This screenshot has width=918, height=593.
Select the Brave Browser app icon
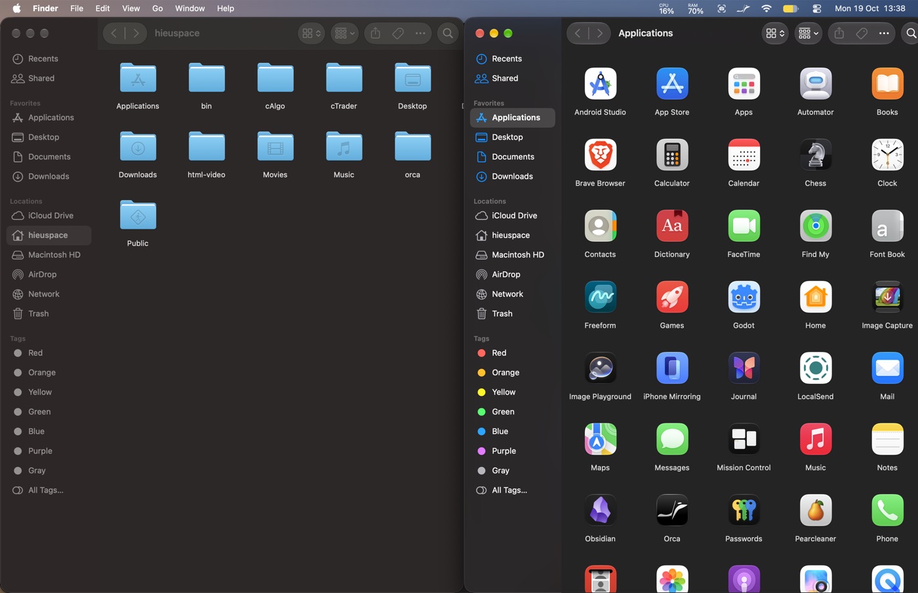coord(600,155)
